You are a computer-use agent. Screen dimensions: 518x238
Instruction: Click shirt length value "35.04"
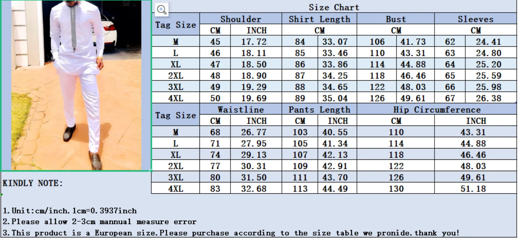click(x=335, y=98)
